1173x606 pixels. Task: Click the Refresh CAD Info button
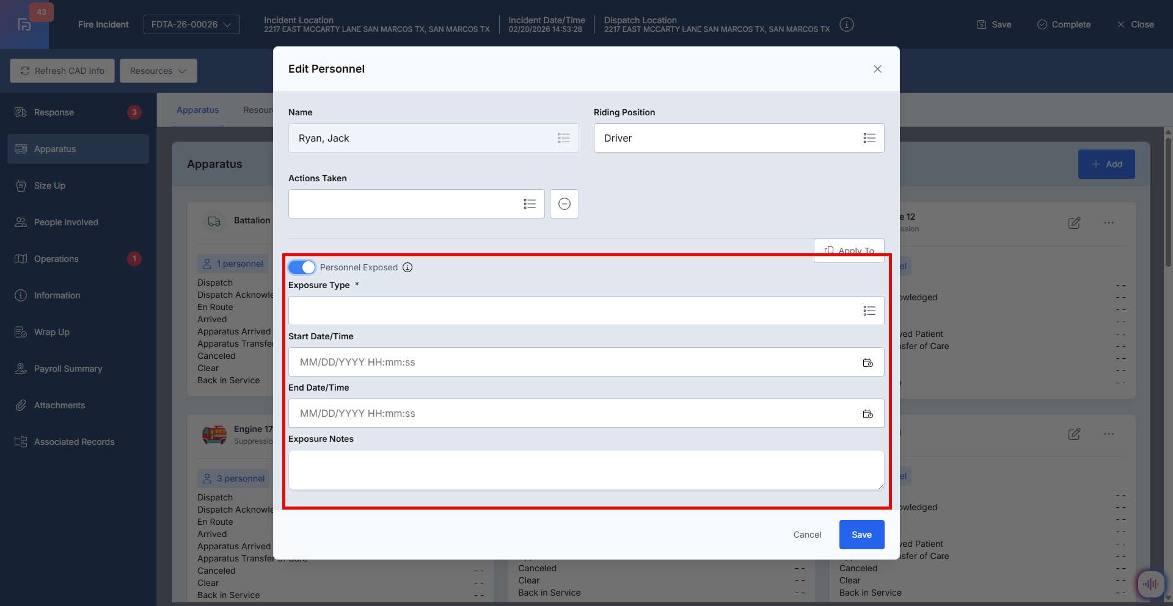pyautogui.click(x=62, y=71)
